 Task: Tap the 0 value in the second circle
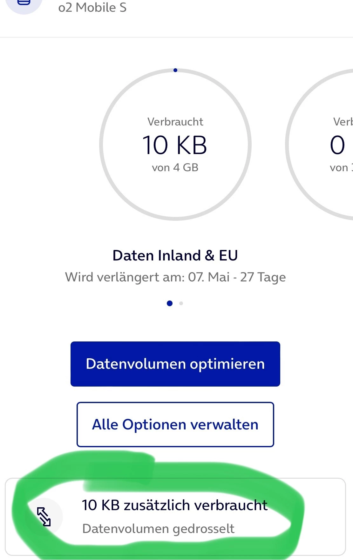click(x=337, y=145)
